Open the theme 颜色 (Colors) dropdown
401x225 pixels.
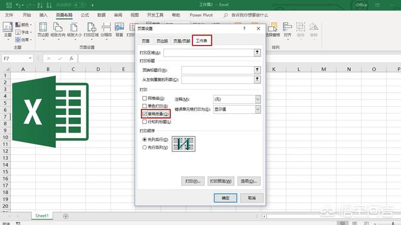pos(24,25)
